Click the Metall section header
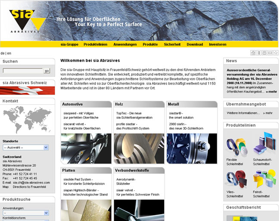This screenshot has width=280, height=221. [x=192, y=104]
